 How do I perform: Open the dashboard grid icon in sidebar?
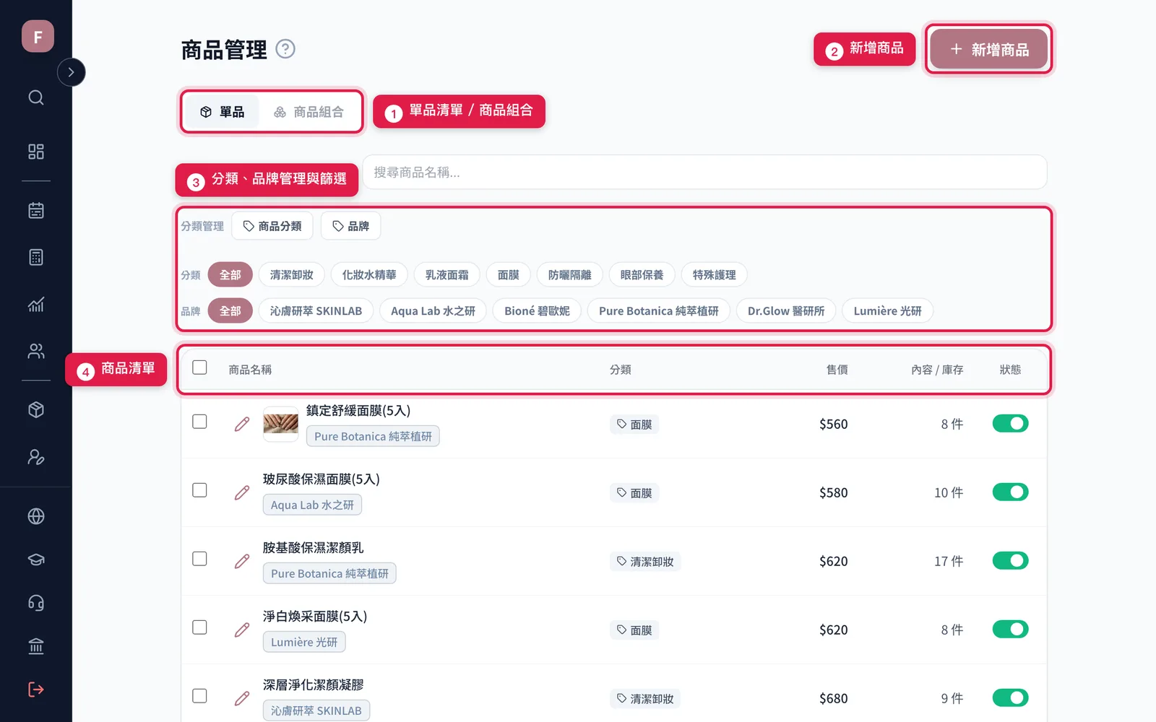[x=36, y=152]
